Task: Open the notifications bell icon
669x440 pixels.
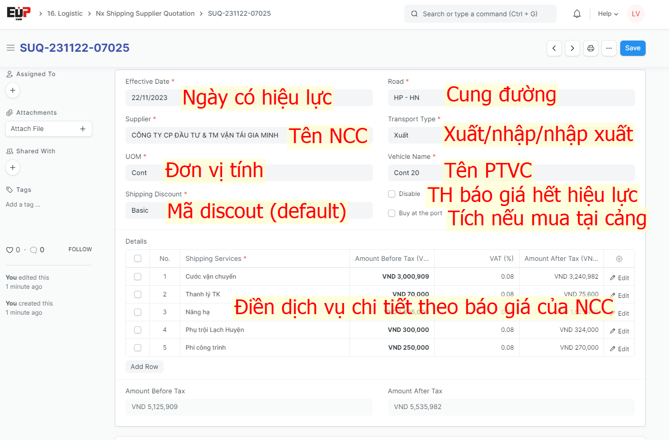Action: (577, 14)
